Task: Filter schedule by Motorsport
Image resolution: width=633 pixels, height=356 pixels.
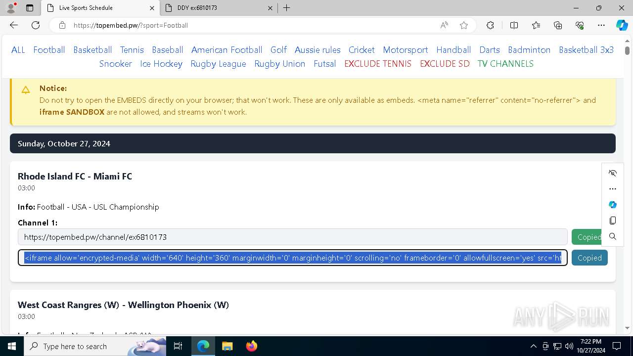Action: click(406, 50)
